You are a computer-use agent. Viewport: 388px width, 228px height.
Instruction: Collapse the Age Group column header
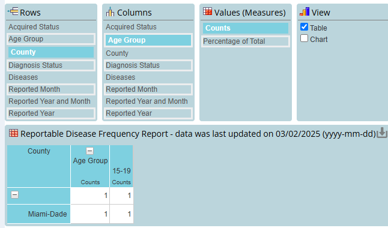[90, 151]
